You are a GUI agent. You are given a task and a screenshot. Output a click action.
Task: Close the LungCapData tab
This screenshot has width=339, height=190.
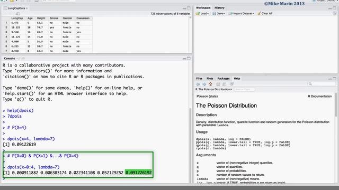[x=27, y=8]
